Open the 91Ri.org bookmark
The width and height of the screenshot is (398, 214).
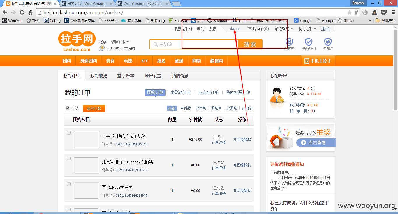(x=155, y=20)
